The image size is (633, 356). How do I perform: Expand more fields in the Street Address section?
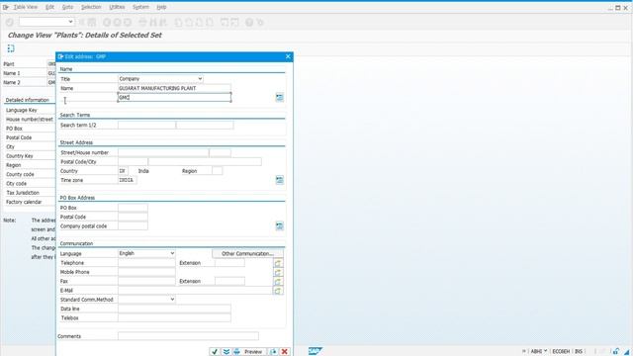(279, 180)
